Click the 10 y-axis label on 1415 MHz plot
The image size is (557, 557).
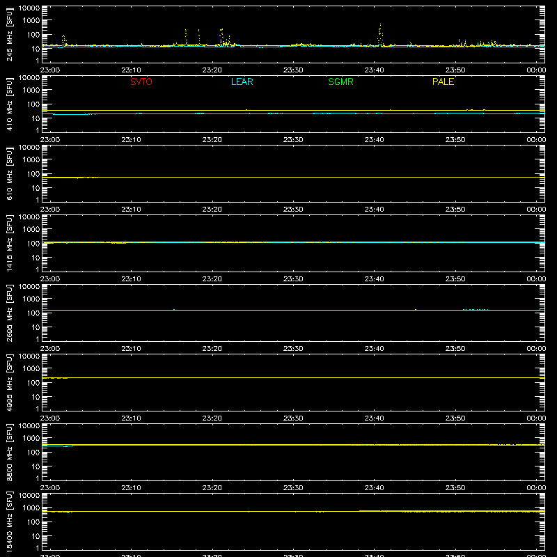[36, 258]
